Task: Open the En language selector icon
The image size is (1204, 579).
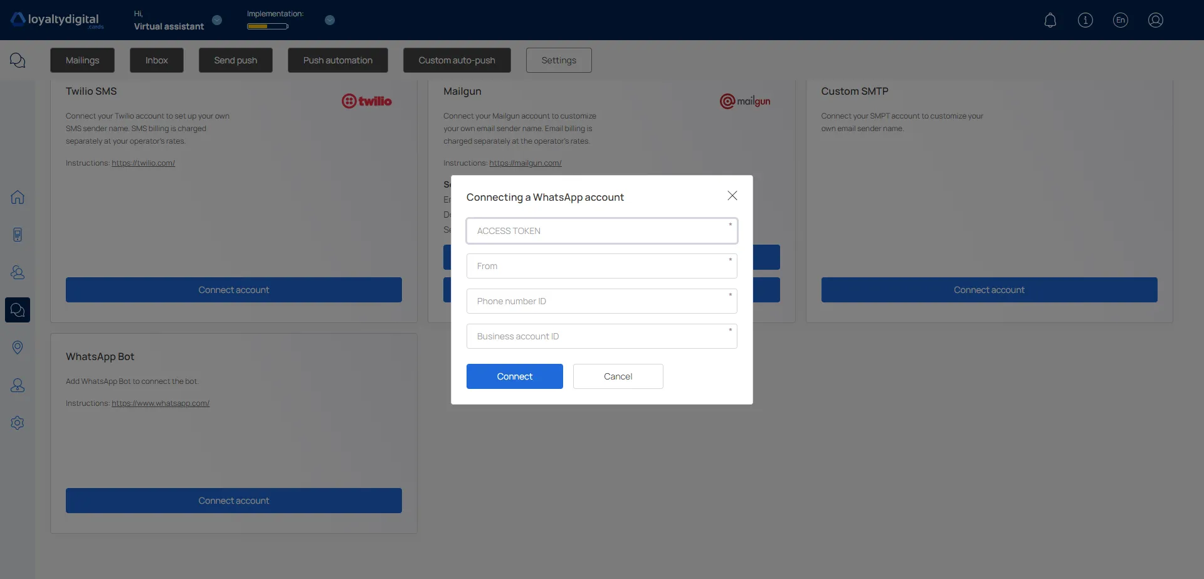Action: point(1121,20)
